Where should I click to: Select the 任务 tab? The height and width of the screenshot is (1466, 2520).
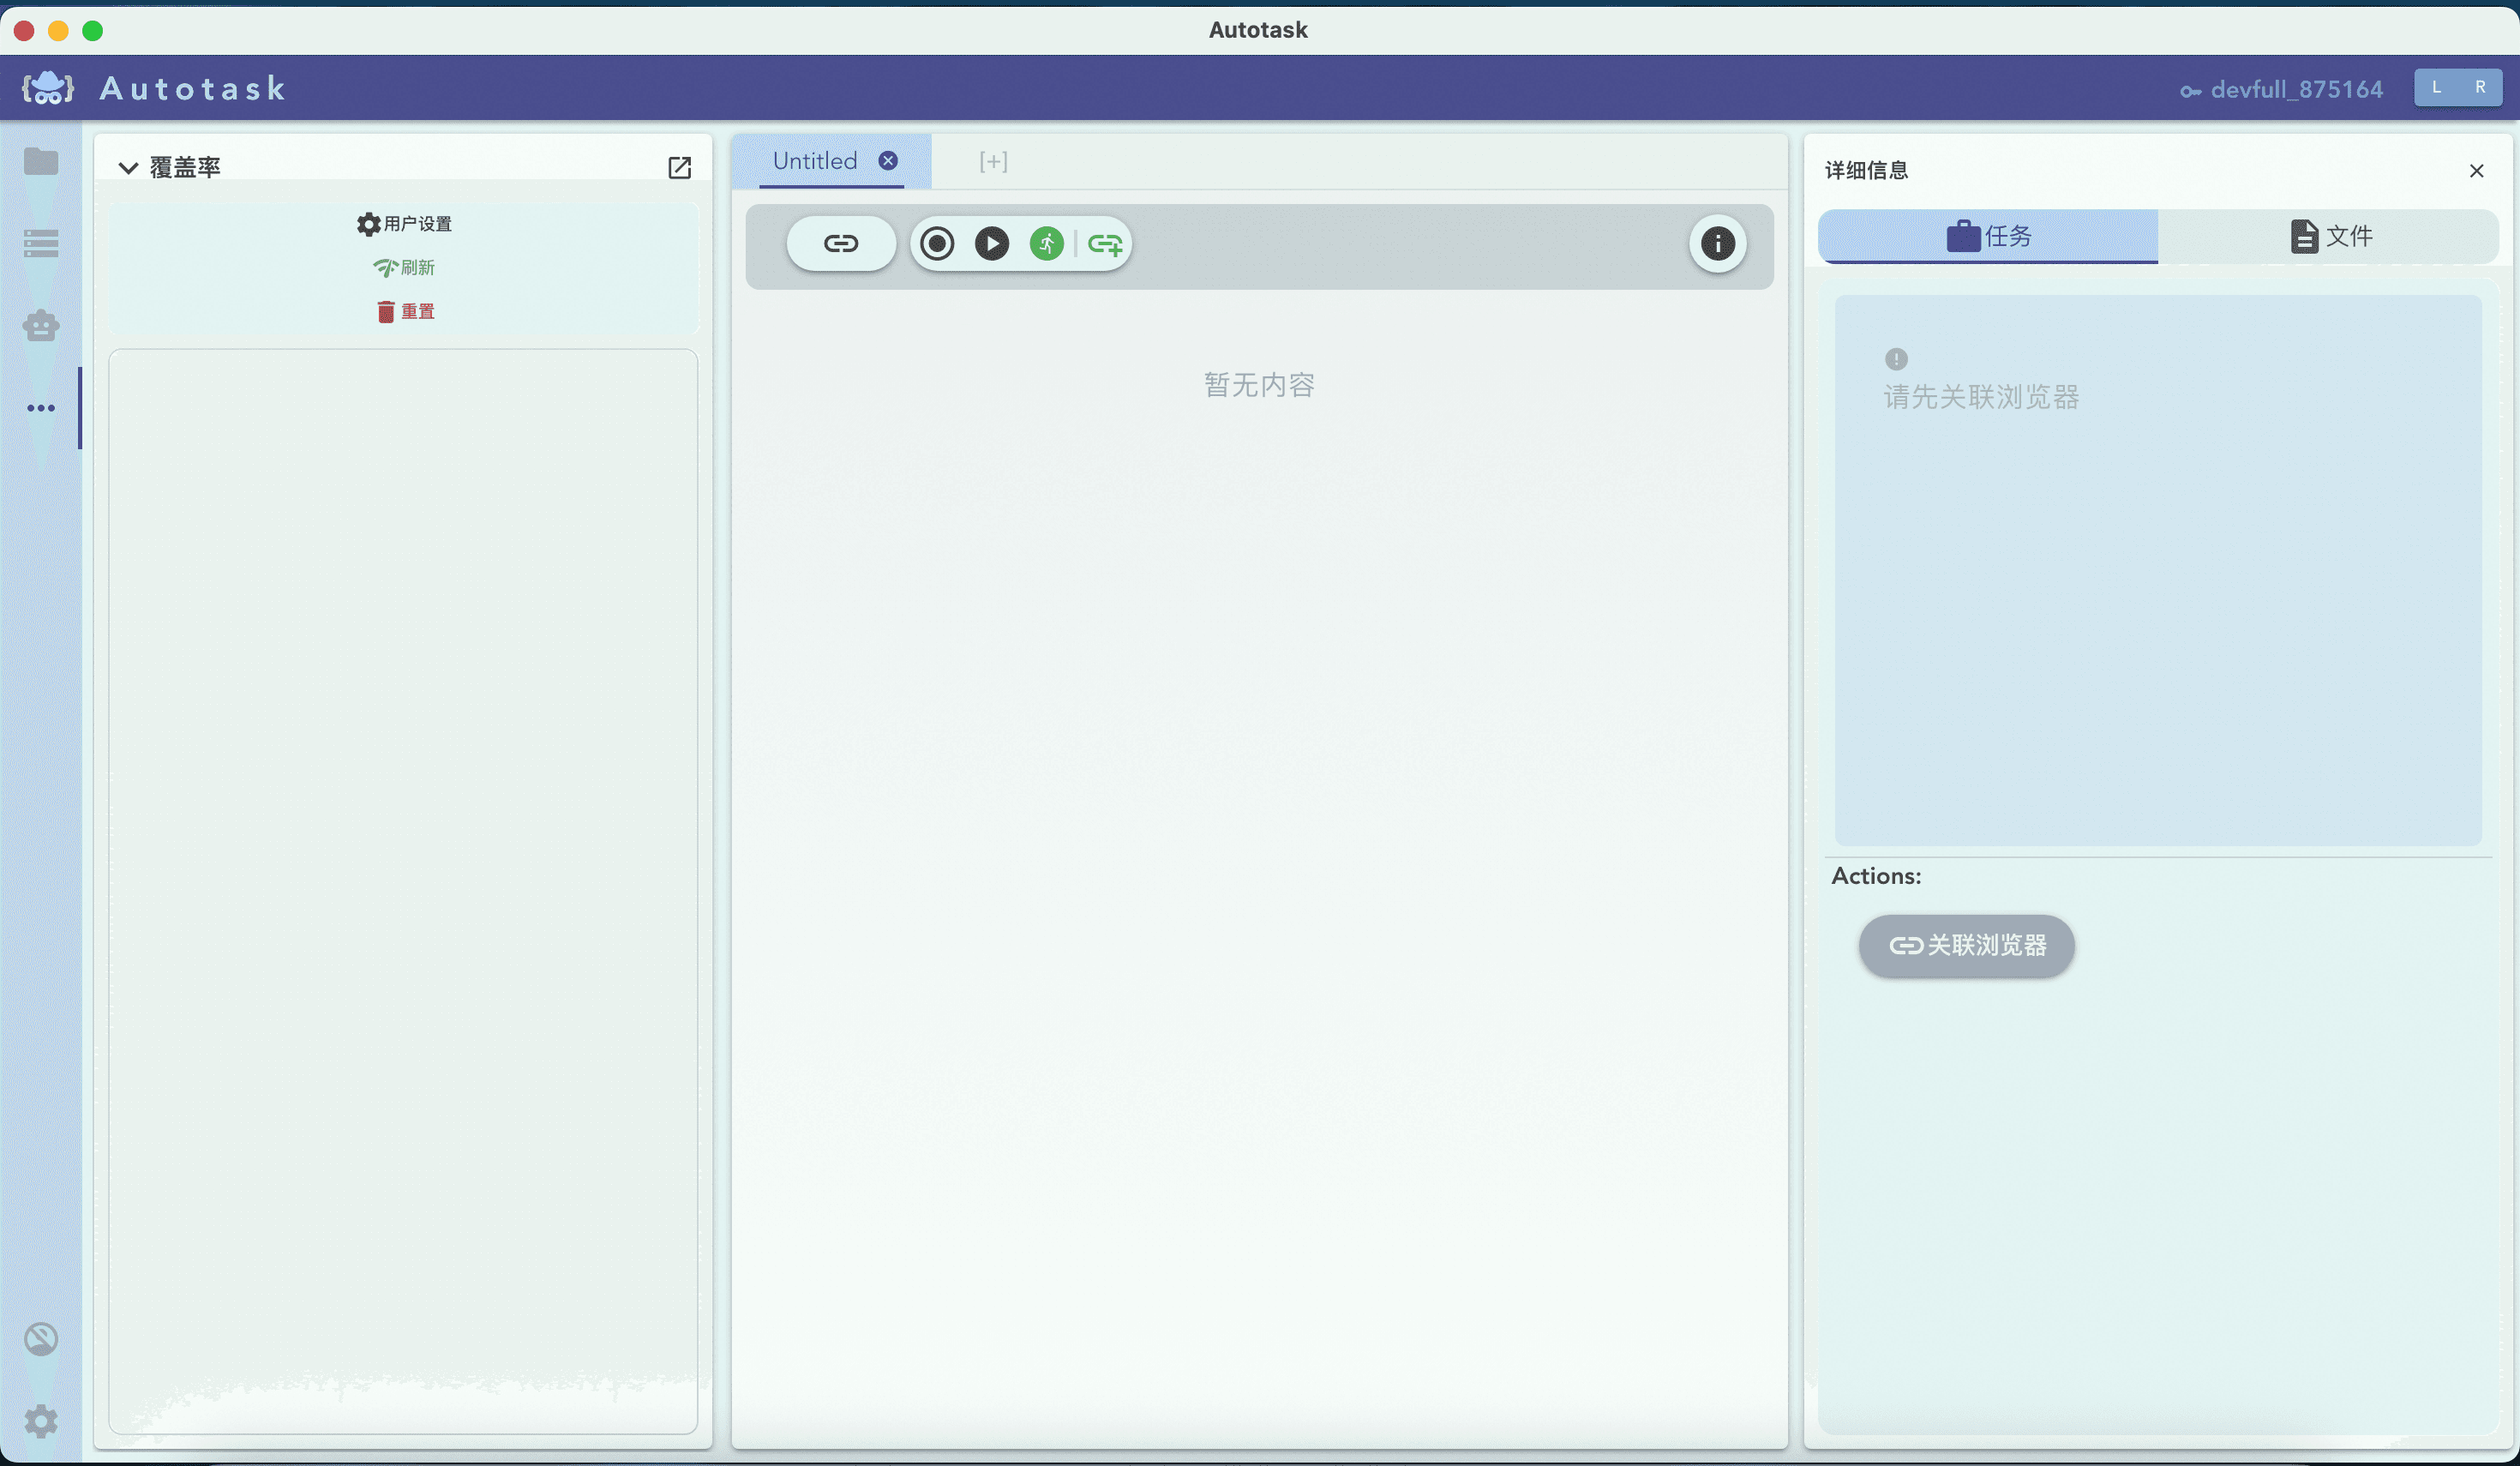(1988, 236)
